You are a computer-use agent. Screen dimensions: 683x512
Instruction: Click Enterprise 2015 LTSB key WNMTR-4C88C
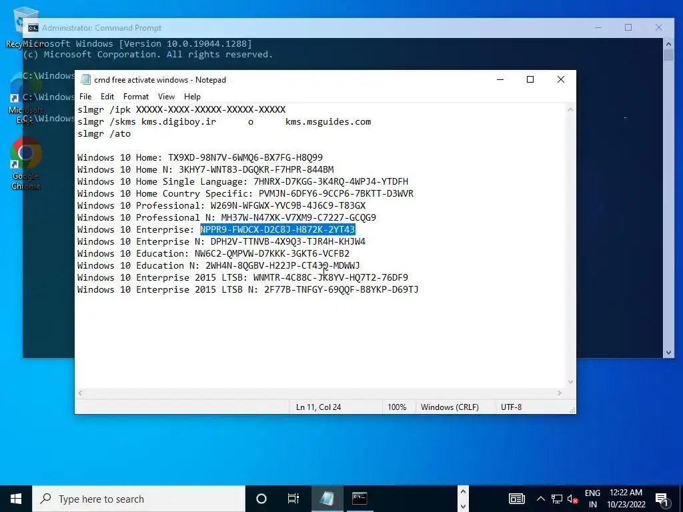click(x=331, y=277)
